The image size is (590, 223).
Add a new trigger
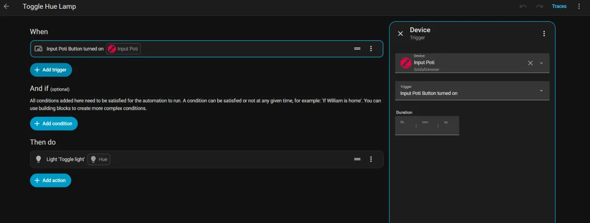coord(51,70)
